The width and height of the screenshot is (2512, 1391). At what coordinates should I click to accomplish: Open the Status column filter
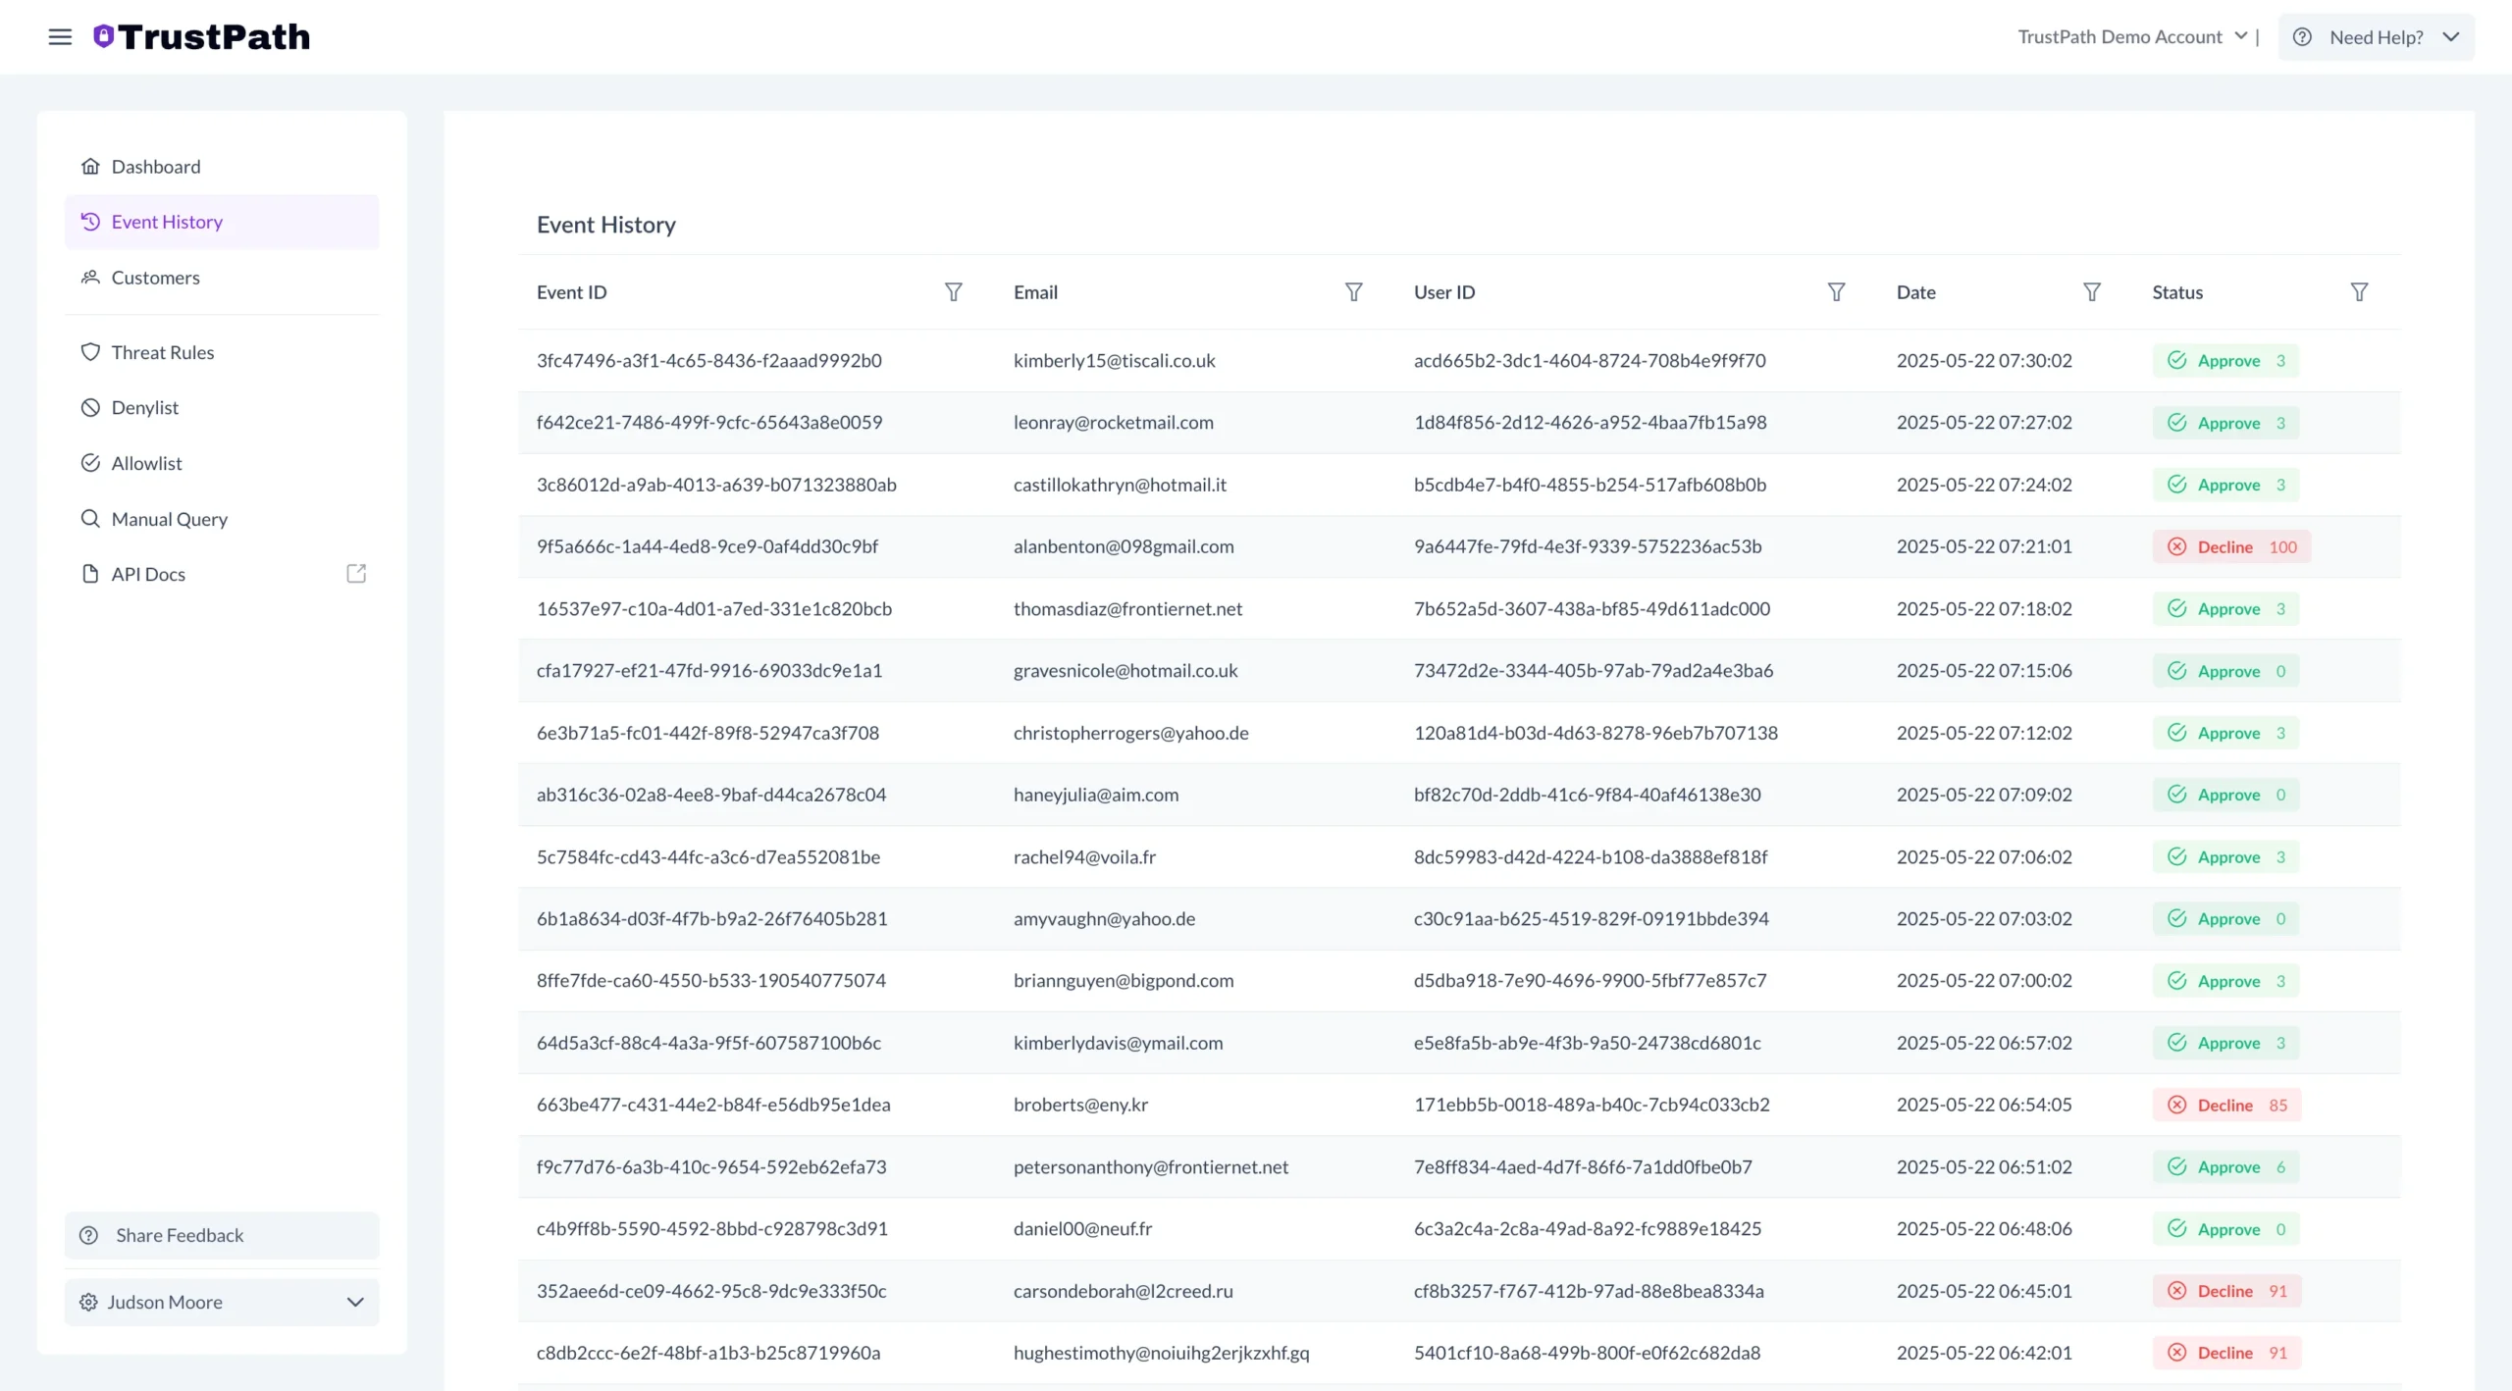(x=2360, y=291)
